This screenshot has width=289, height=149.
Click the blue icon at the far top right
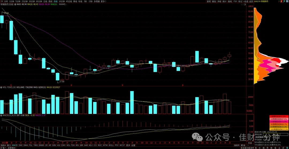tap(287, 1)
